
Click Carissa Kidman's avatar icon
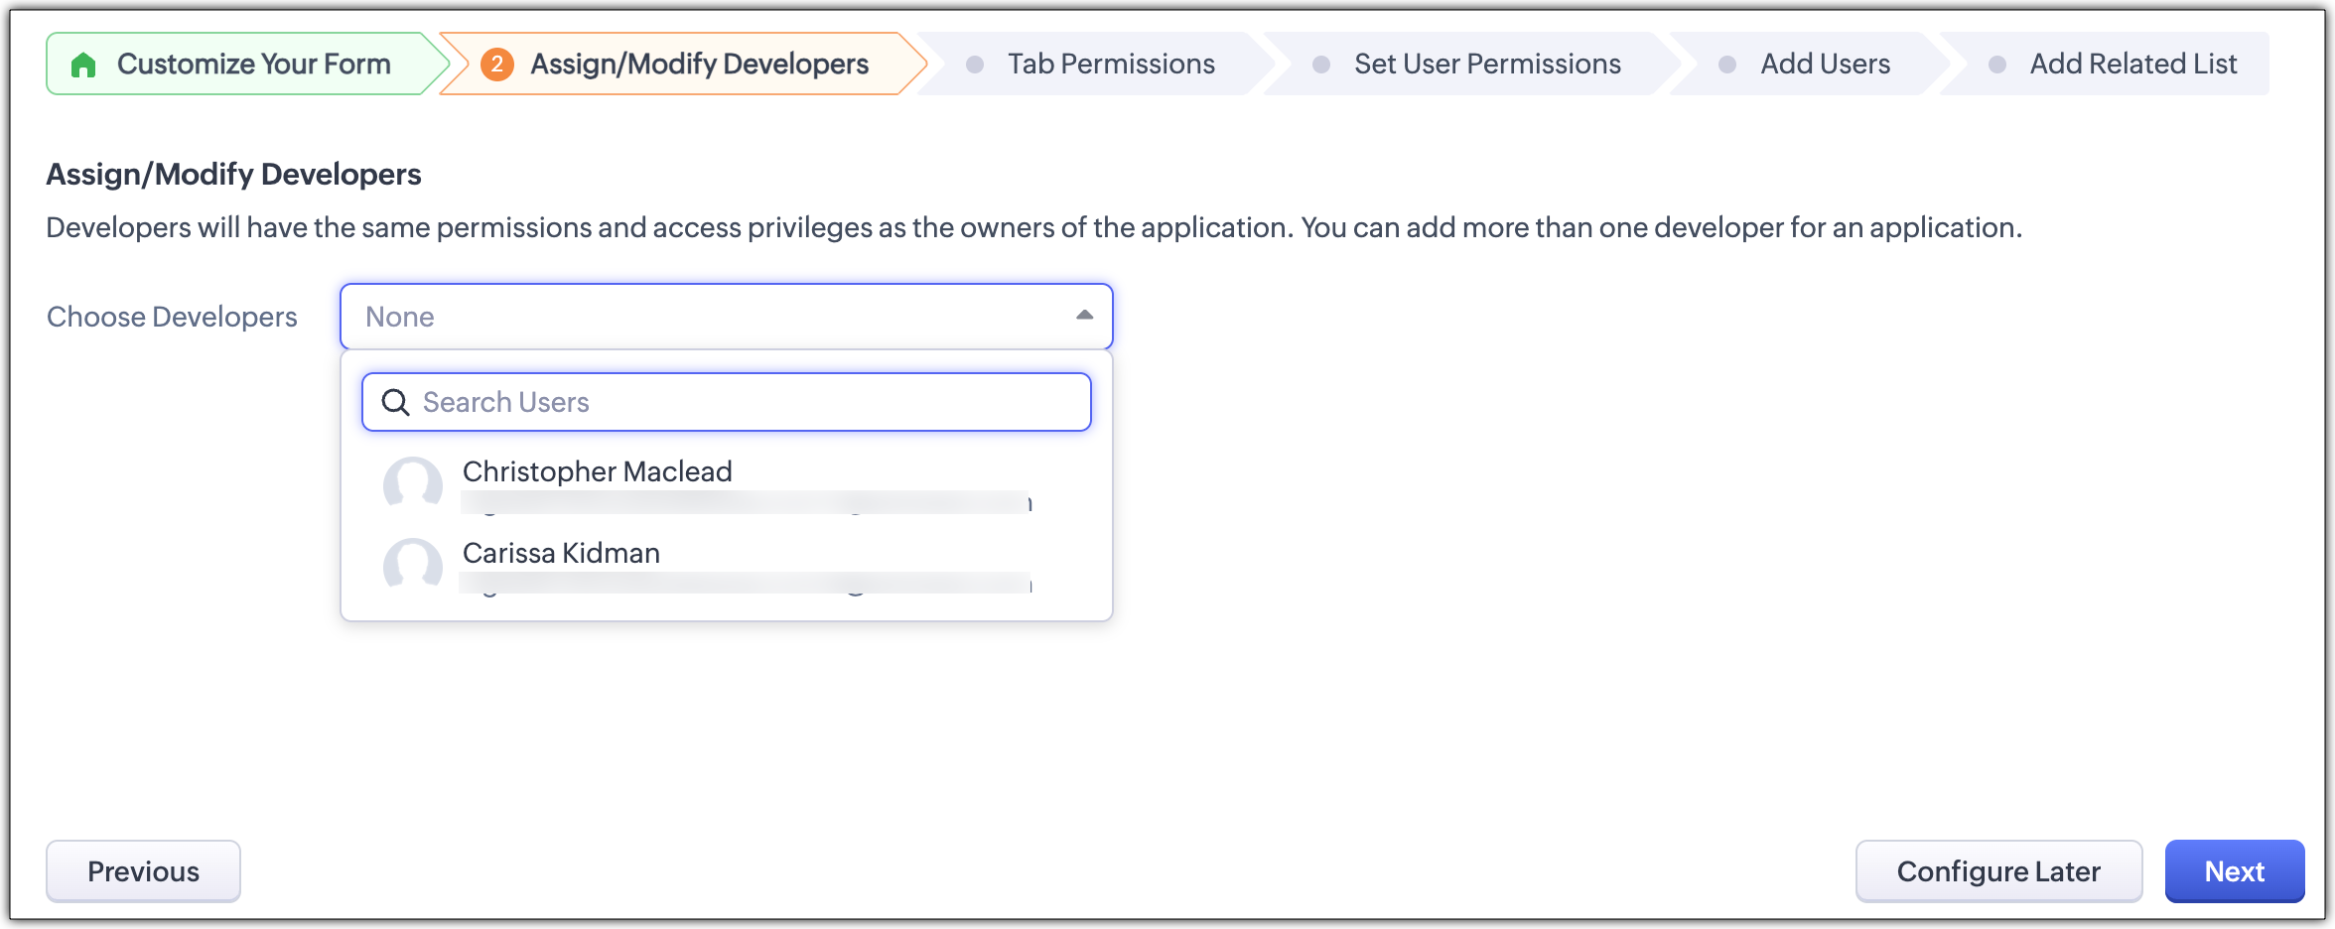click(413, 565)
